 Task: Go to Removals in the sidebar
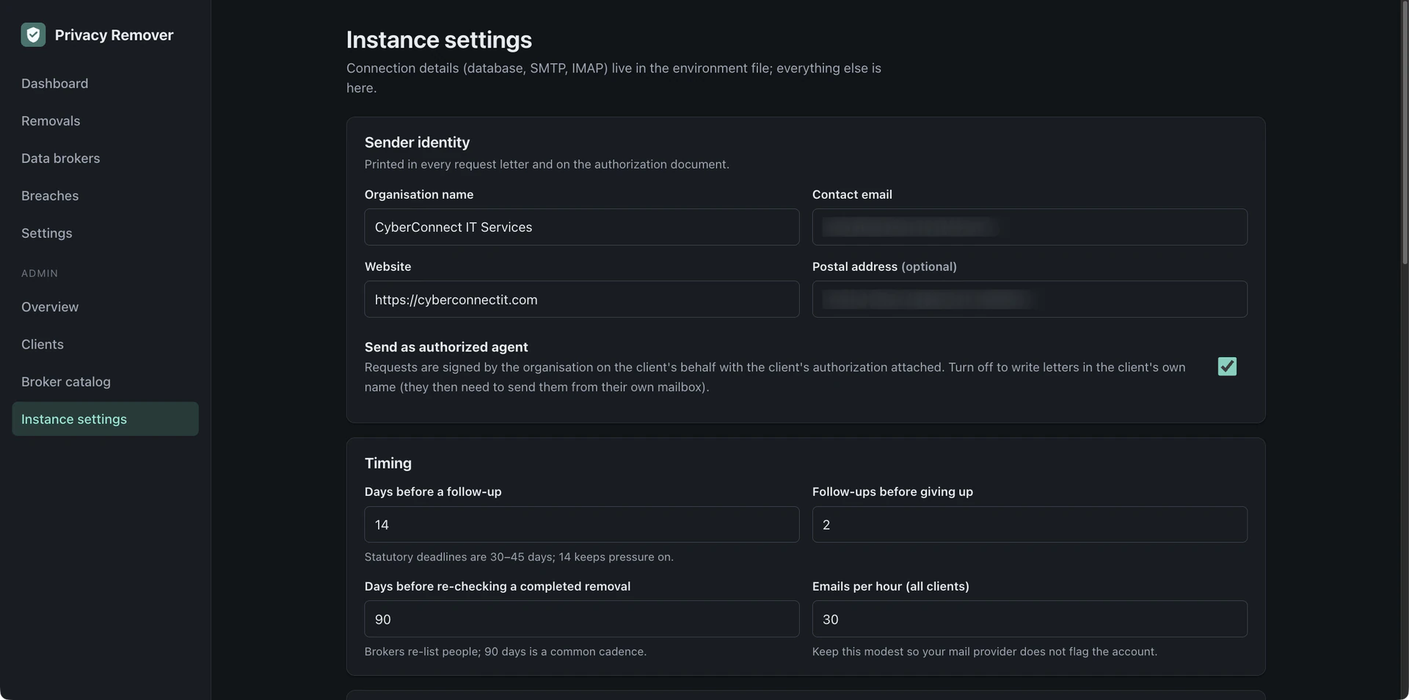[x=51, y=121]
